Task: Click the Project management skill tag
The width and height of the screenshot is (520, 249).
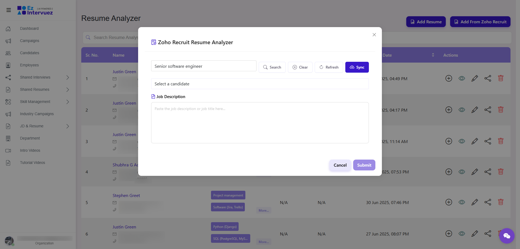Action: [228, 195]
